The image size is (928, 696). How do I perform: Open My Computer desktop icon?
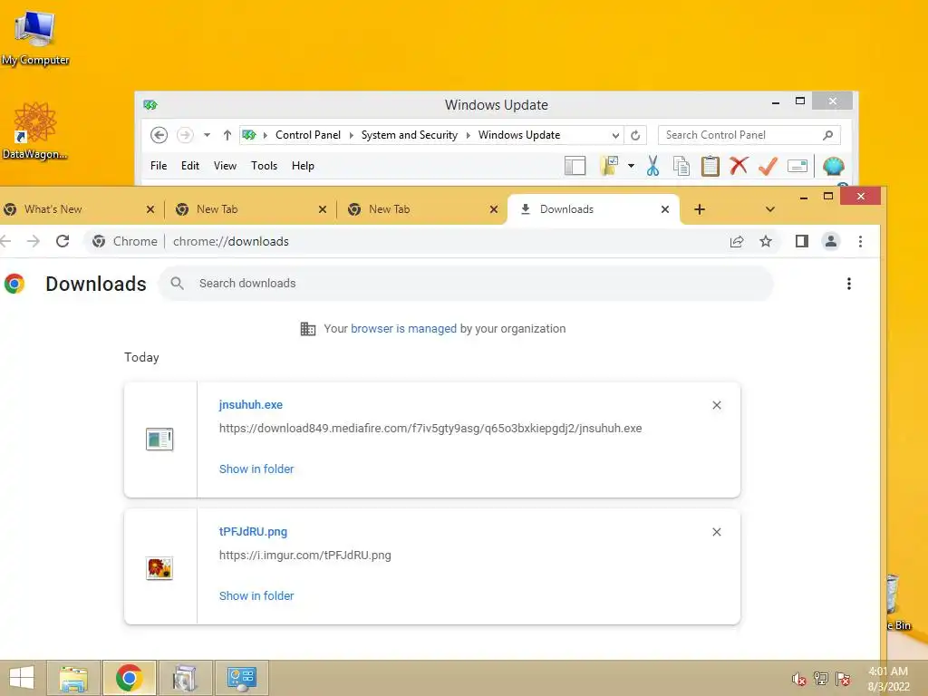pos(35,39)
